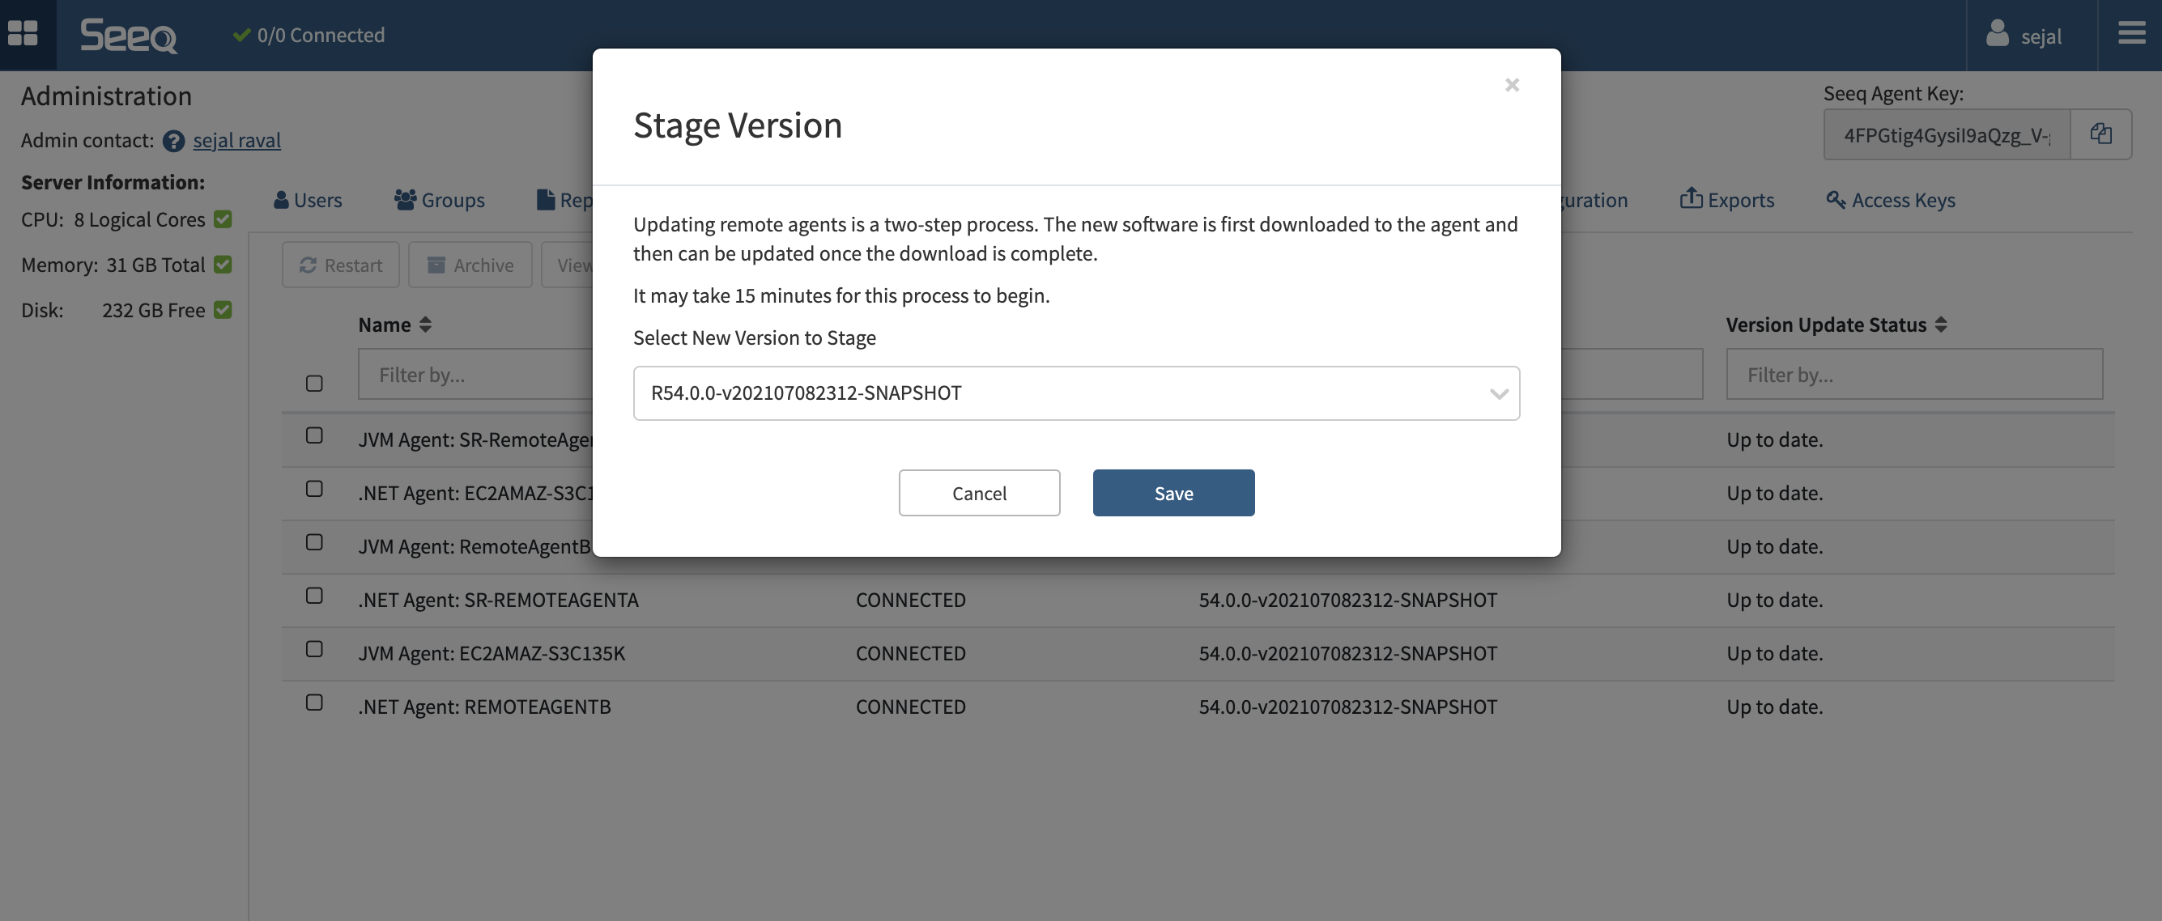Click the admin contact help icon
The image size is (2162, 921).
click(x=173, y=141)
